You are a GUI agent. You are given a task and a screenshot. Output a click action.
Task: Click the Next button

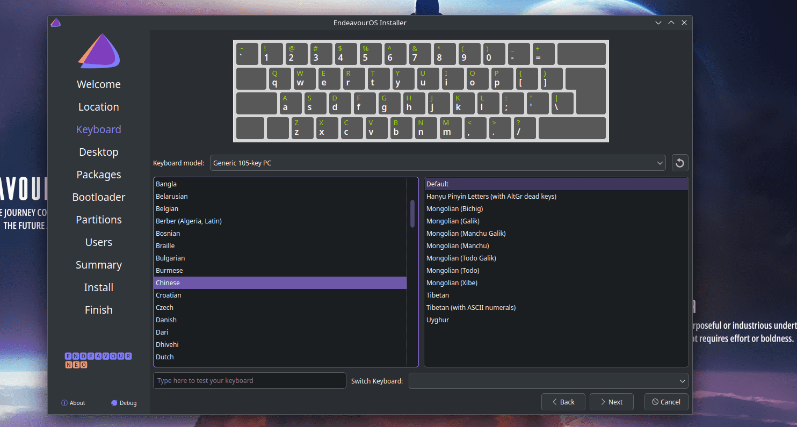click(x=612, y=402)
